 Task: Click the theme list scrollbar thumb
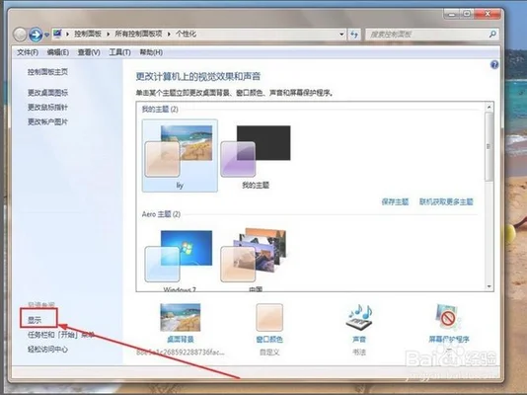(x=489, y=146)
